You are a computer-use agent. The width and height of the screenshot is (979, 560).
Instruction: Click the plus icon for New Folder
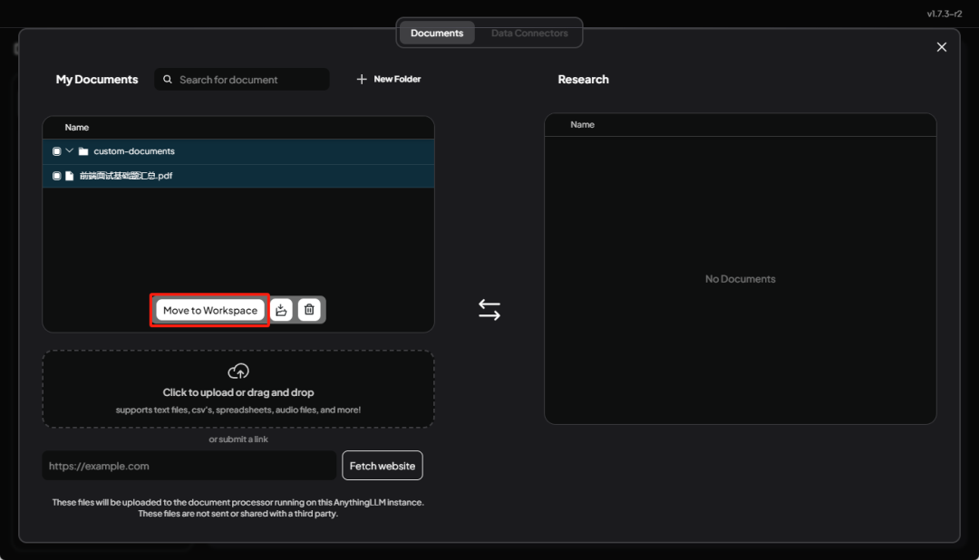pos(362,79)
